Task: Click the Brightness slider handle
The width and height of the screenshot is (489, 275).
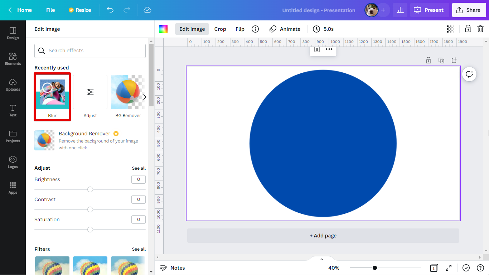Action: (90, 189)
